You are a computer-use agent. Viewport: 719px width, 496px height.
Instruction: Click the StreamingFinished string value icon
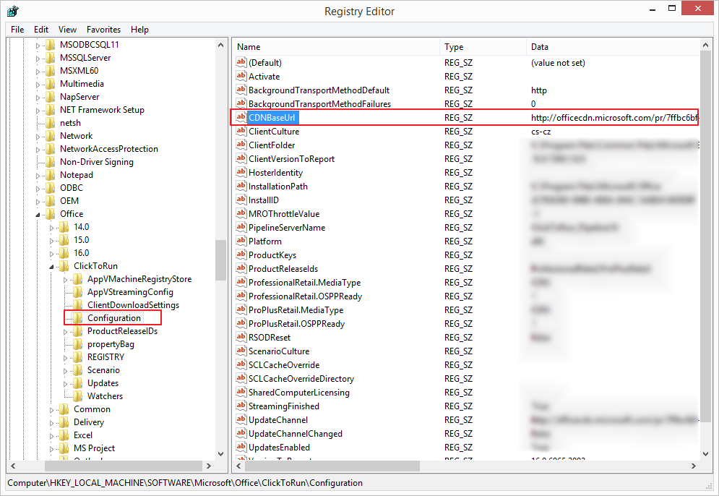pyautogui.click(x=241, y=406)
